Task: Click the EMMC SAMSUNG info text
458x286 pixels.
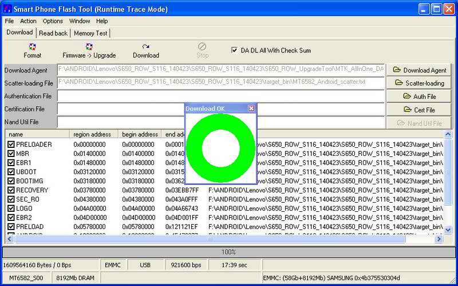Action: 331,278
